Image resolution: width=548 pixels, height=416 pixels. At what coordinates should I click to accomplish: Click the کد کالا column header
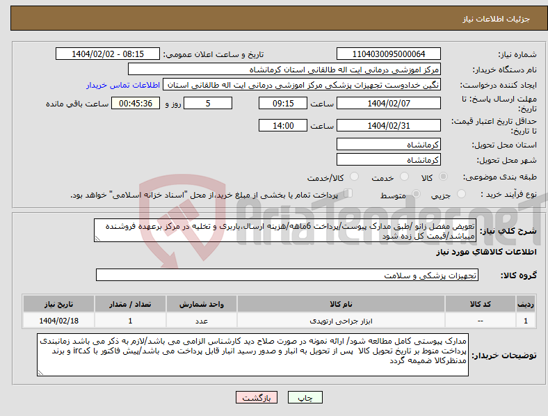481,304
